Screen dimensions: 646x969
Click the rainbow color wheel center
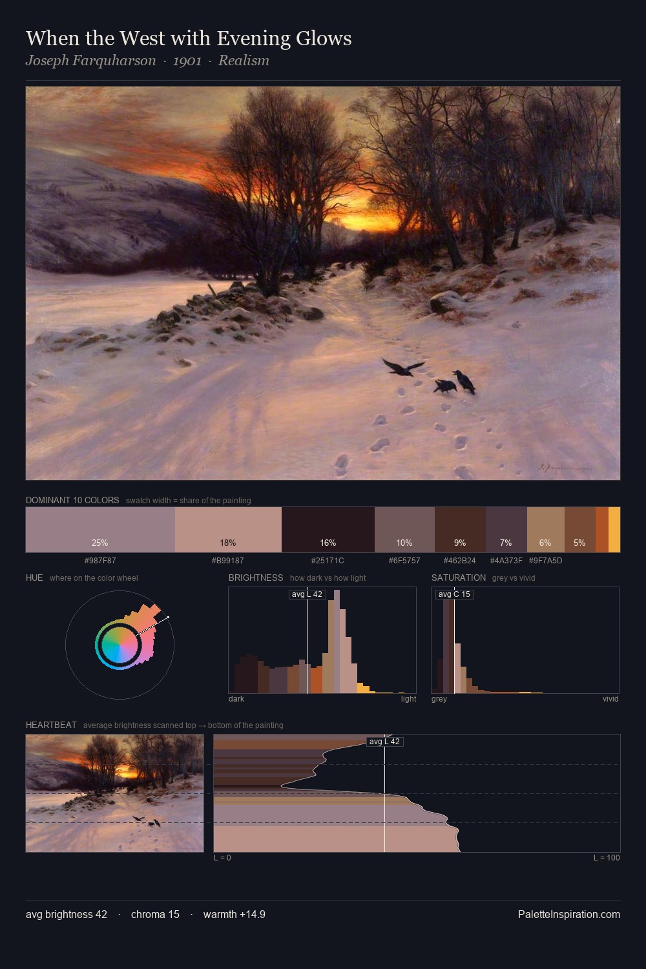point(120,645)
